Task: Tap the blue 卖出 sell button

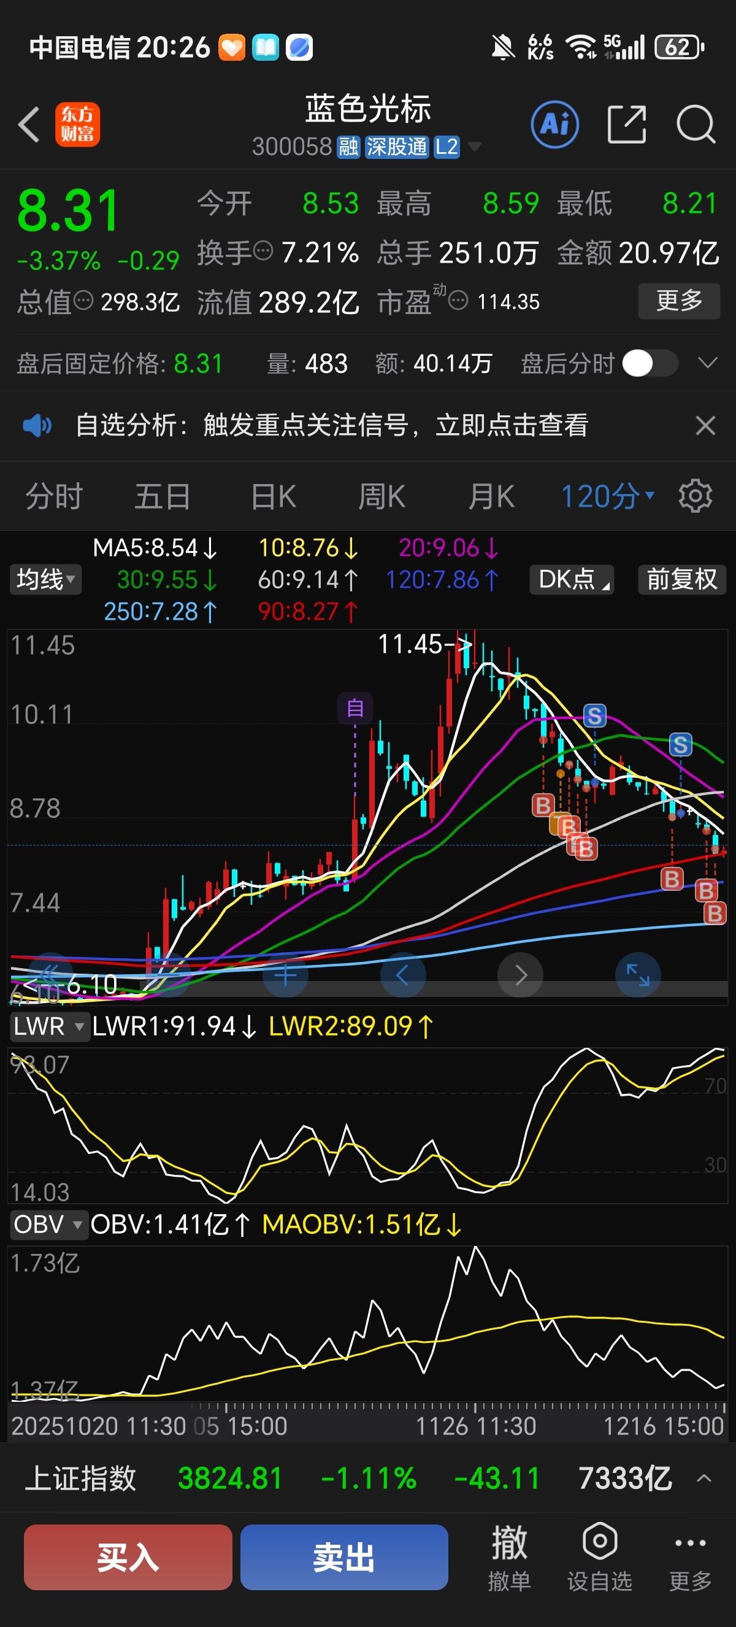Action: pos(344,1557)
